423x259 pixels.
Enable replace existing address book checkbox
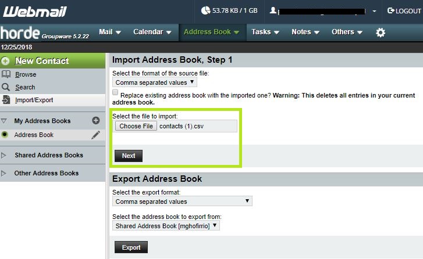pyautogui.click(x=115, y=93)
